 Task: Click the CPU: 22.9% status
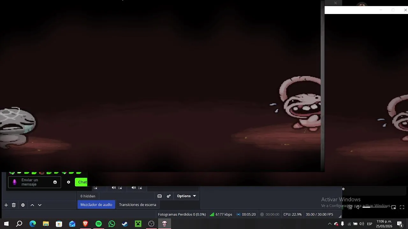click(x=292, y=214)
